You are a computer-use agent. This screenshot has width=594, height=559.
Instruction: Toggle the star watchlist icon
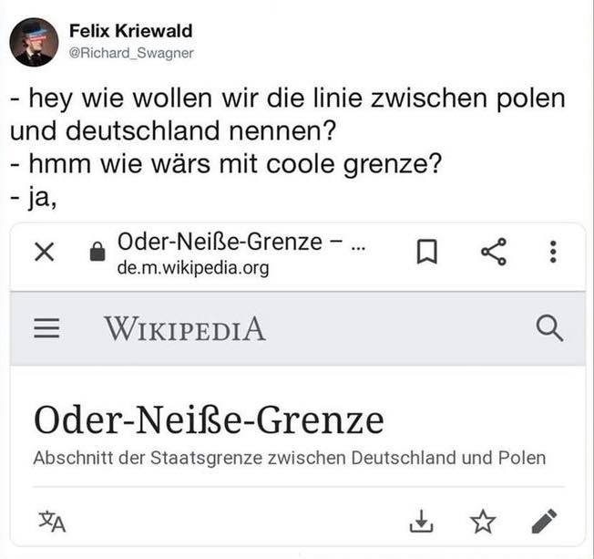tap(482, 522)
